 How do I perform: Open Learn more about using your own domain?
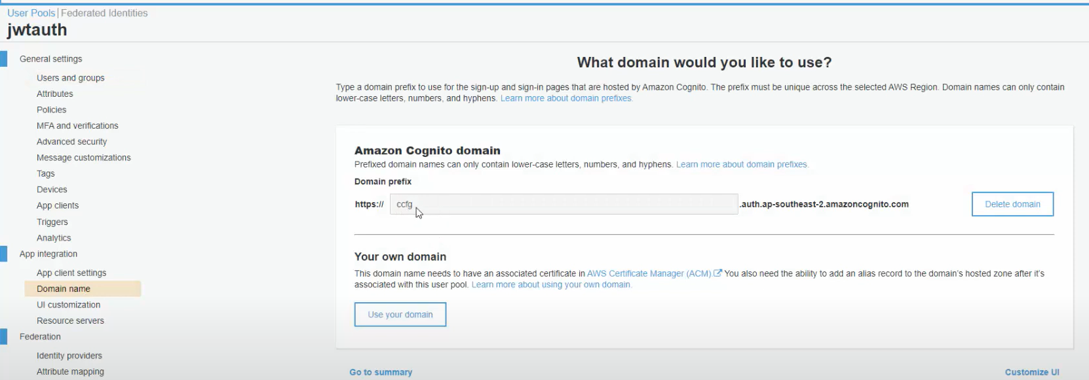(x=551, y=285)
